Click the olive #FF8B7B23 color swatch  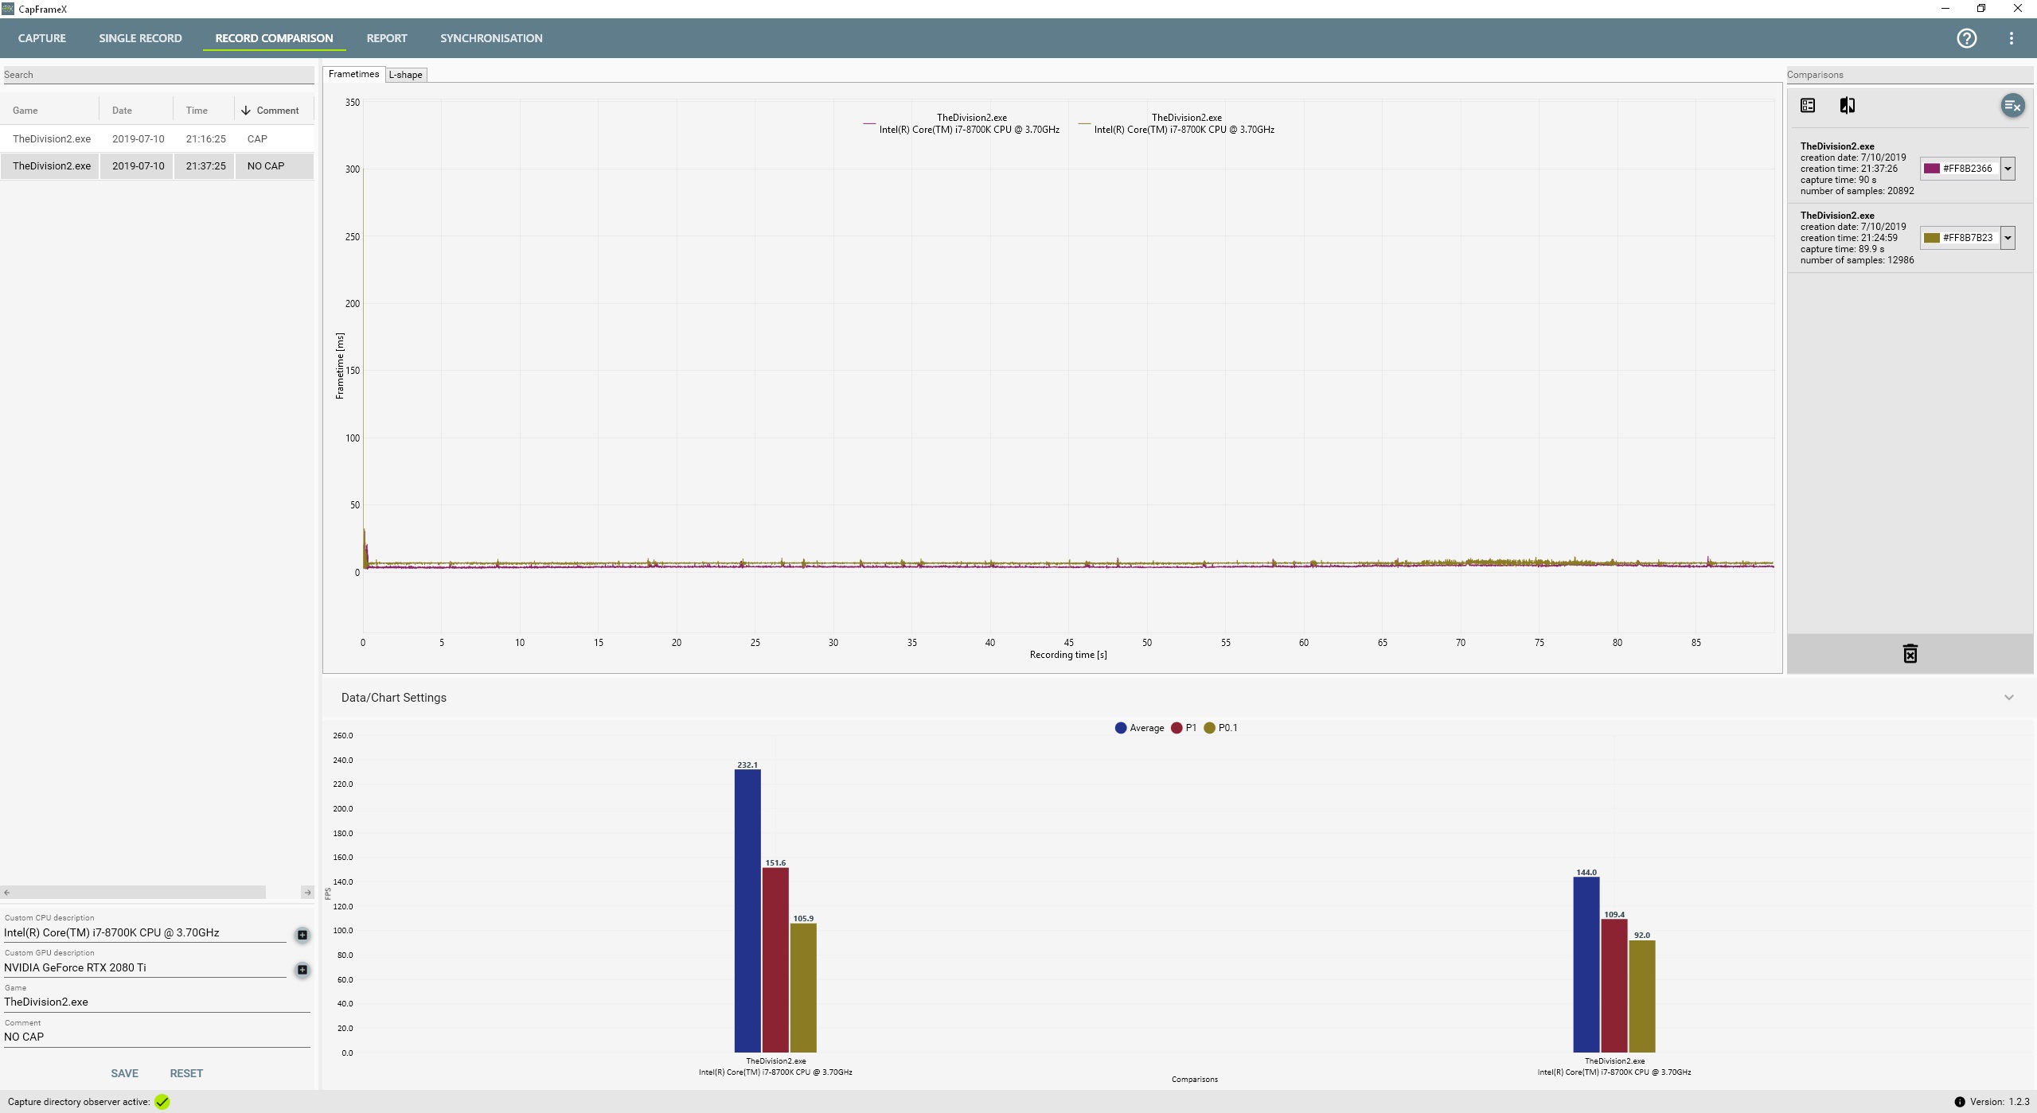click(x=1931, y=238)
